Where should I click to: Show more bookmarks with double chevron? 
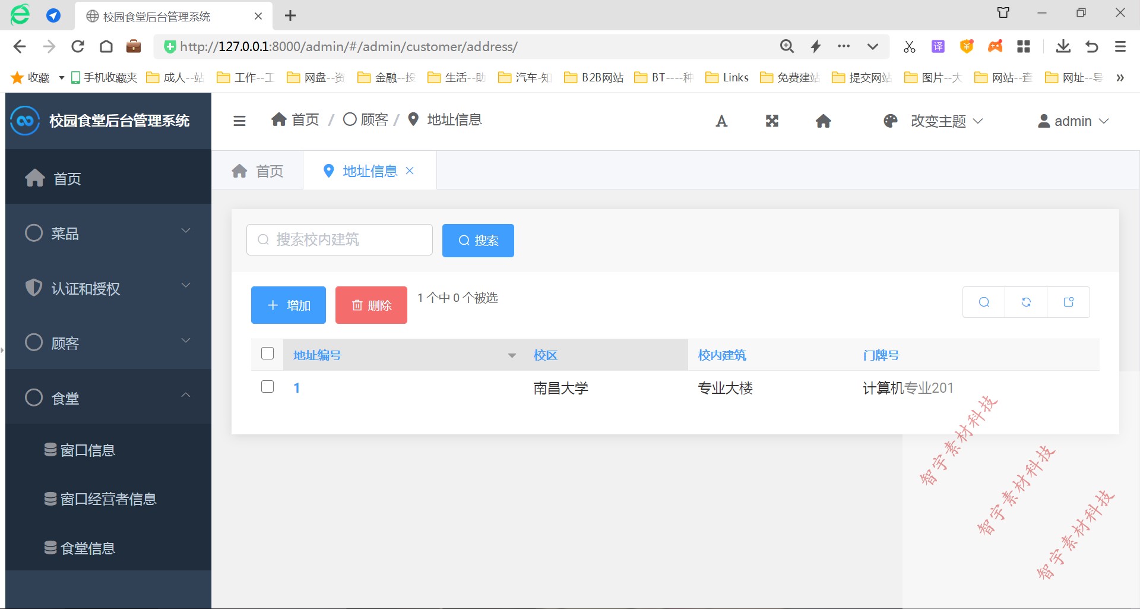pyautogui.click(x=1120, y=78)
